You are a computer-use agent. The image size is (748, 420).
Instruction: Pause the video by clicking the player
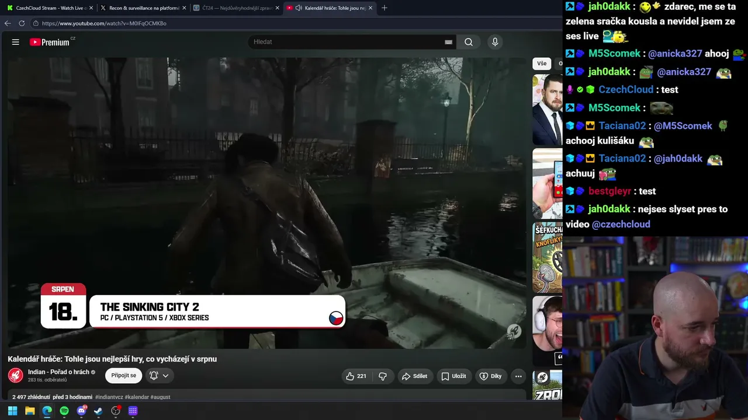point(267,202)
